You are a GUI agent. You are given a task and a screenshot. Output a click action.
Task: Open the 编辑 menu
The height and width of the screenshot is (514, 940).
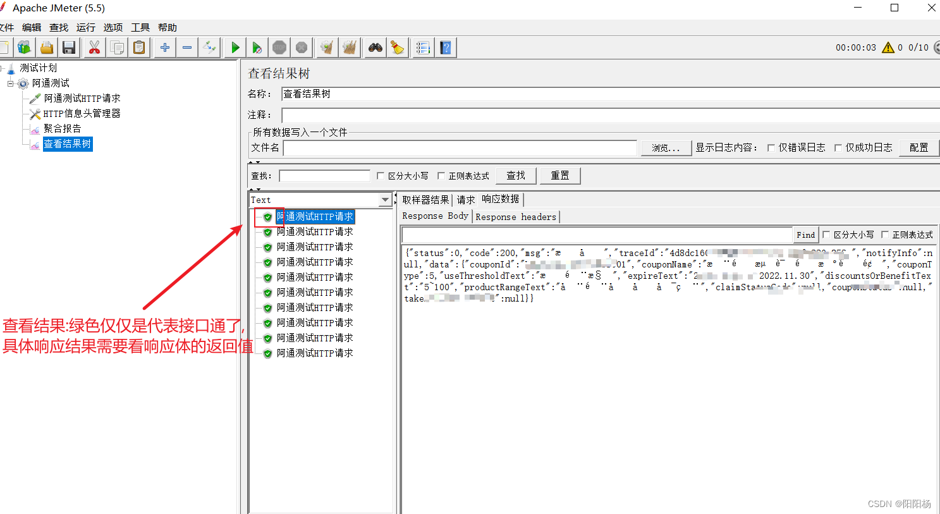(32, 28)
